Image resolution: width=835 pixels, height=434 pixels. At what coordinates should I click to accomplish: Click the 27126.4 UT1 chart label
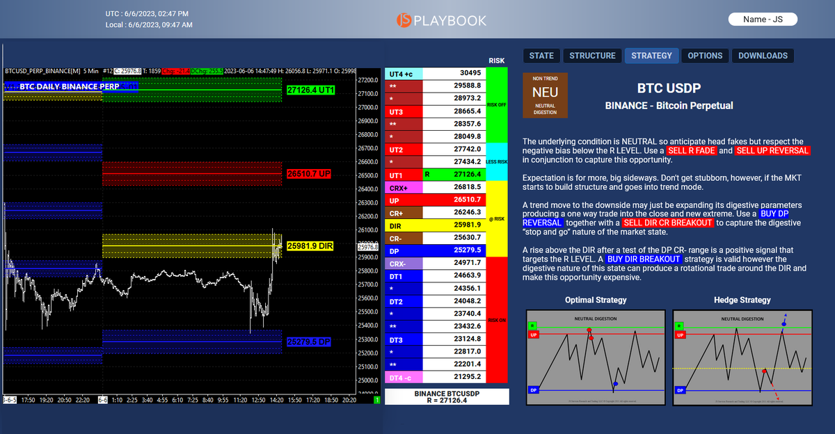pyautogui.click(x=311, y=90)
